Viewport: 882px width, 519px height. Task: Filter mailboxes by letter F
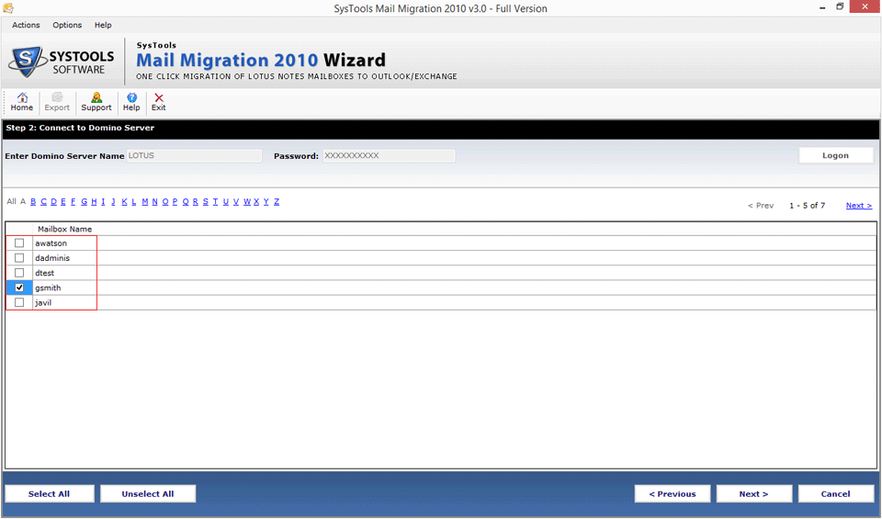click(73, 201)
